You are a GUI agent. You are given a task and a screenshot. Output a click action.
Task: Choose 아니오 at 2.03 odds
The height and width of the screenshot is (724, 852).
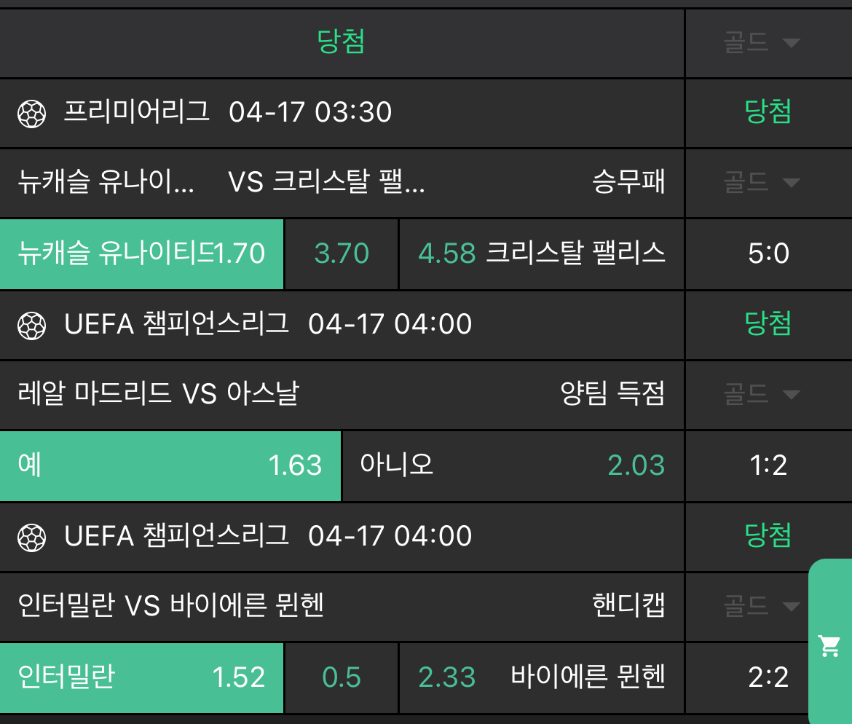pos(513,465)
